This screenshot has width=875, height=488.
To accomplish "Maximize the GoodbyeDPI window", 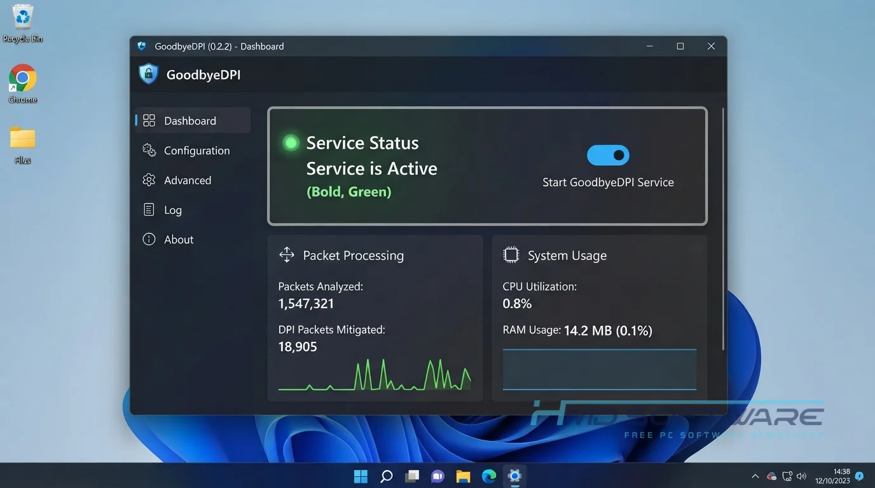I will click(x=680, y=46).
